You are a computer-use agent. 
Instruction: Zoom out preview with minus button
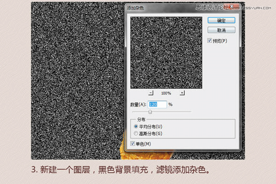[x=151, y=93]
